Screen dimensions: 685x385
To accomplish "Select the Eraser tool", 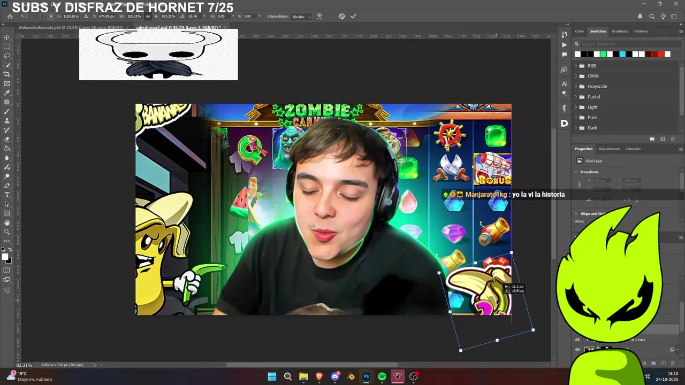I will [x=7, y=139].
